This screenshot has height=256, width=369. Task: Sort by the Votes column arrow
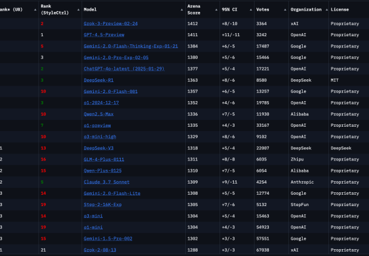(285, 10)
